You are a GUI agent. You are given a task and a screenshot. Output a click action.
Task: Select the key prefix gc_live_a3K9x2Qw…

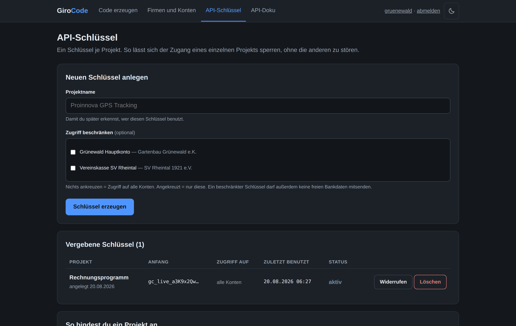pos(173,282)
